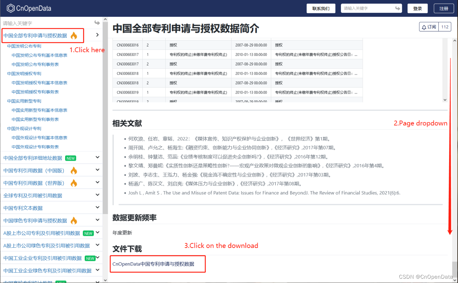This screenshot has height=283, width=458.
Task: Open 中国实用新型专利 sidebar item
Action: [24, 101]
